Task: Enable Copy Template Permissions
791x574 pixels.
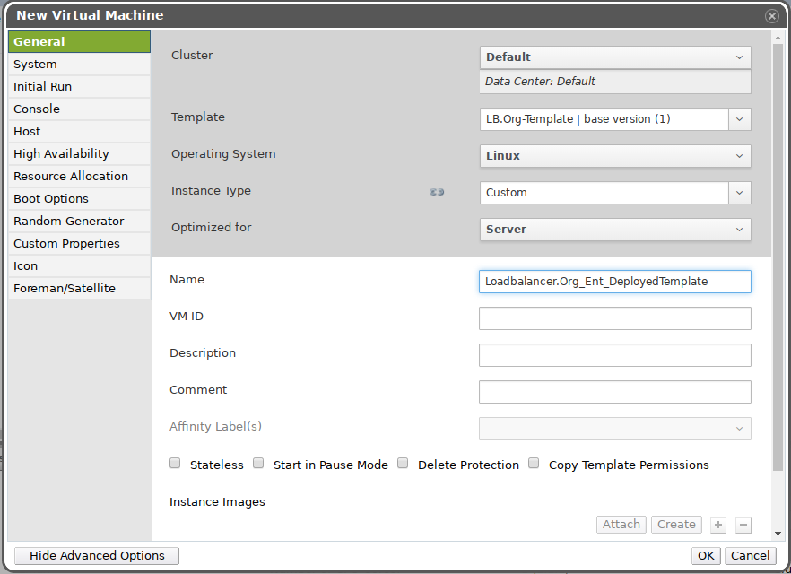Action: (x=534, y=464)
